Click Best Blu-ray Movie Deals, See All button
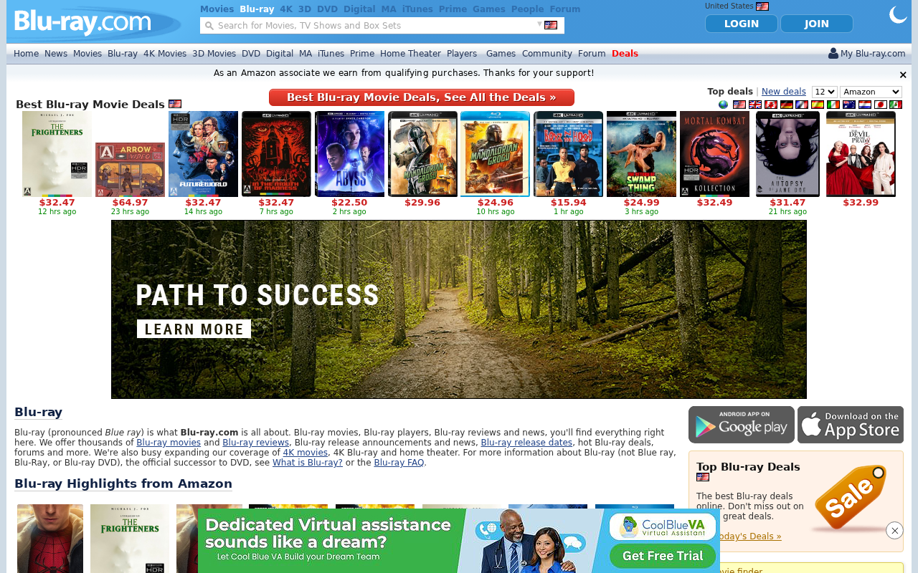918x573 pixels. click(422, 97)
